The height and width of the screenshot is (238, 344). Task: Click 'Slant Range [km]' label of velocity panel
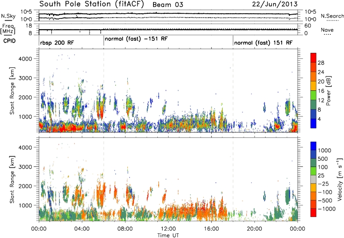pyautogui.click(x=12, y=179)
